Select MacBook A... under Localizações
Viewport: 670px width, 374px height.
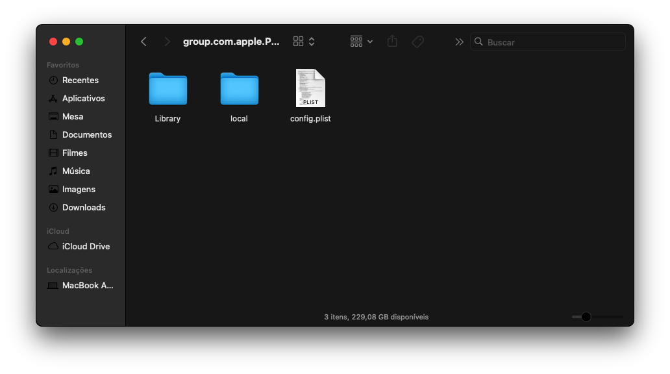click(x=87, y=286)
